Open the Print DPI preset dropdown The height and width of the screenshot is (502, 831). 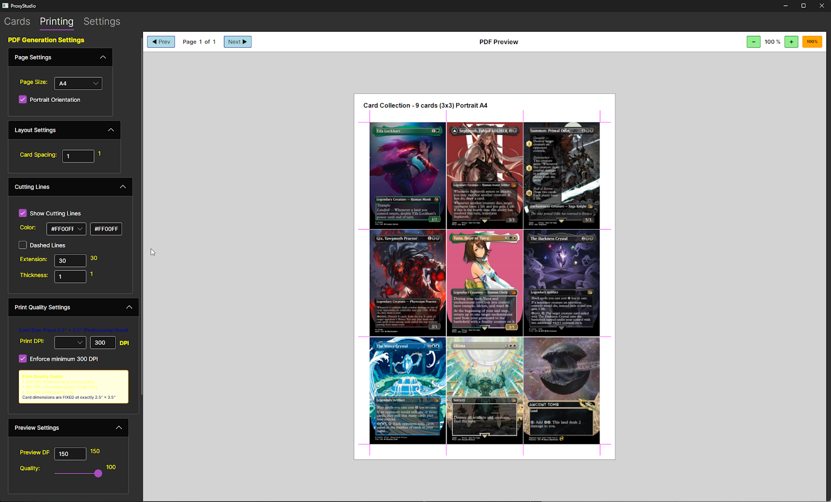coord(71,343)
